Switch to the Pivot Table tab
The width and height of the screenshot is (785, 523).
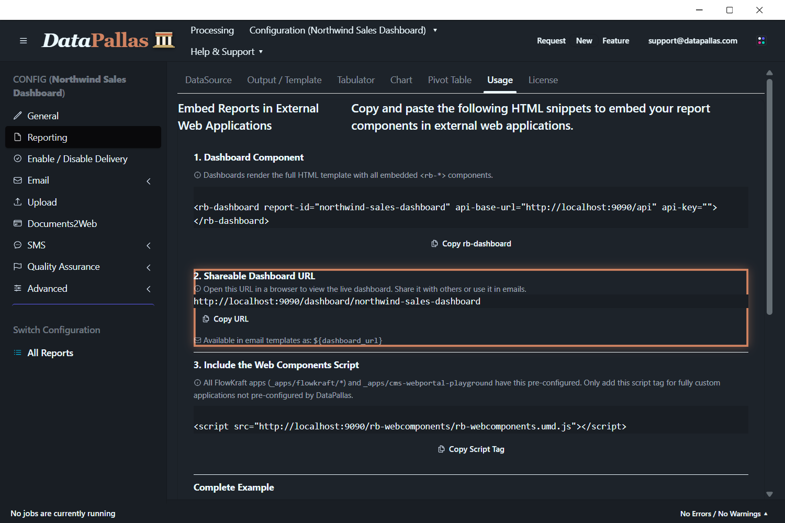[450, 80]
